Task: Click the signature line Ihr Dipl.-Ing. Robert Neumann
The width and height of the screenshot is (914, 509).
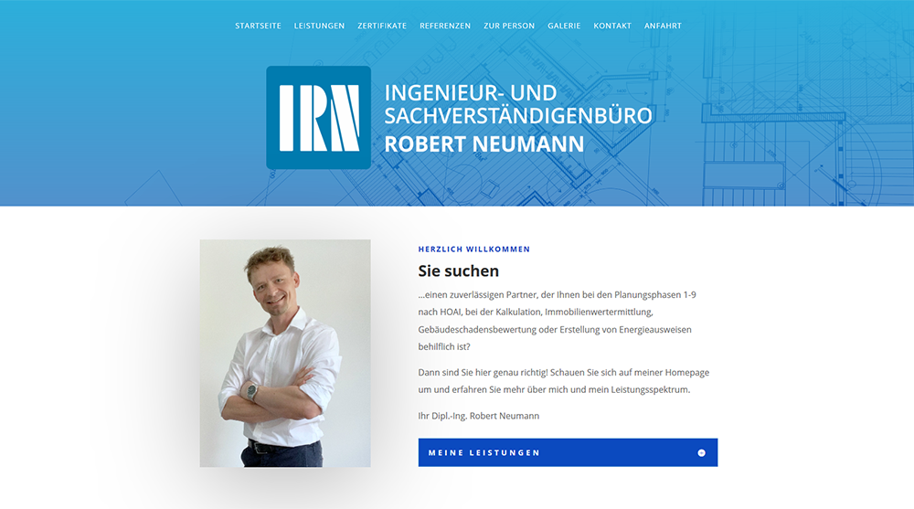Action: (x=479, y=416)
